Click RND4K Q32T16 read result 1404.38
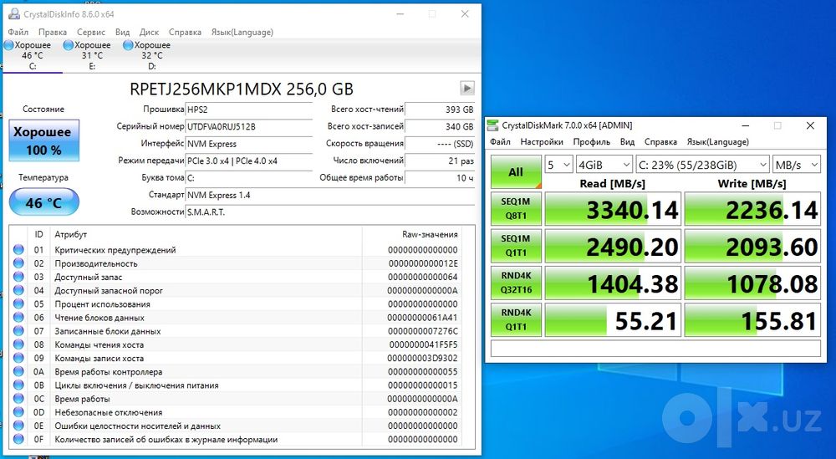 click(613, 283)
